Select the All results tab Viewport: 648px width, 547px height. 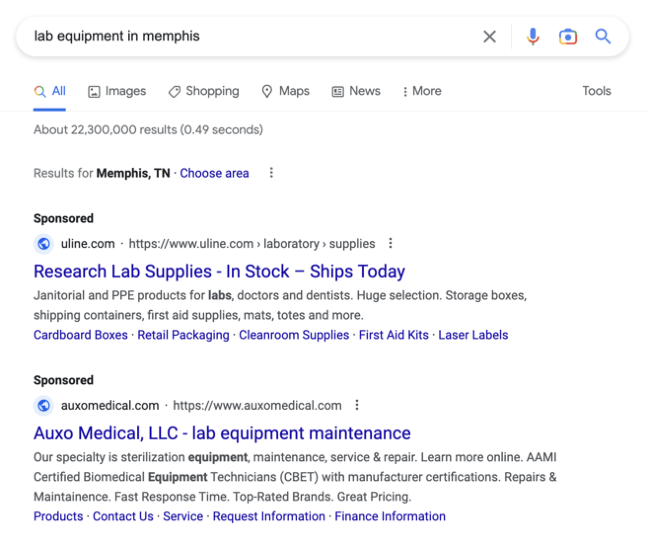pyautogui.click(x=50, y=91)
